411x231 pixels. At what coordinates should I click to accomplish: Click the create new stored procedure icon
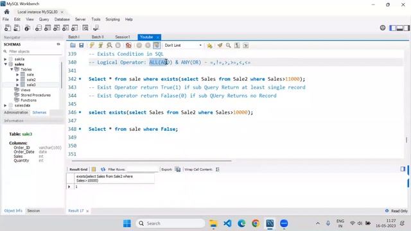coord(66,28)
